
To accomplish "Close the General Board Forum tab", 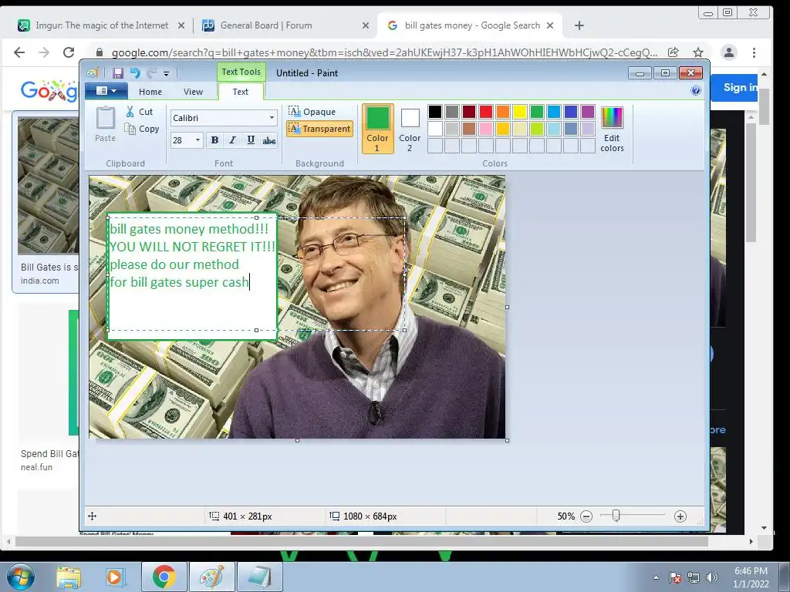I will coord(366,25).
